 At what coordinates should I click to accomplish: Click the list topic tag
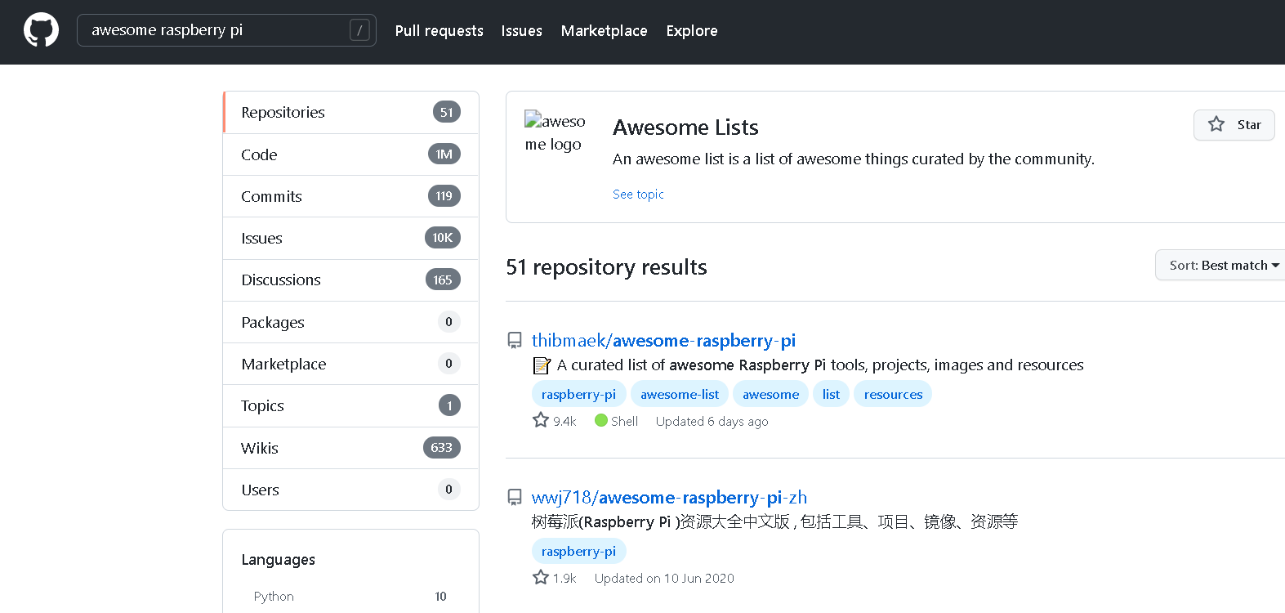pos(831,394)
